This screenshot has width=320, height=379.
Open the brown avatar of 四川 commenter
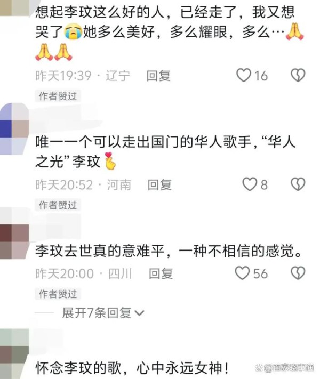coord(14,241)
